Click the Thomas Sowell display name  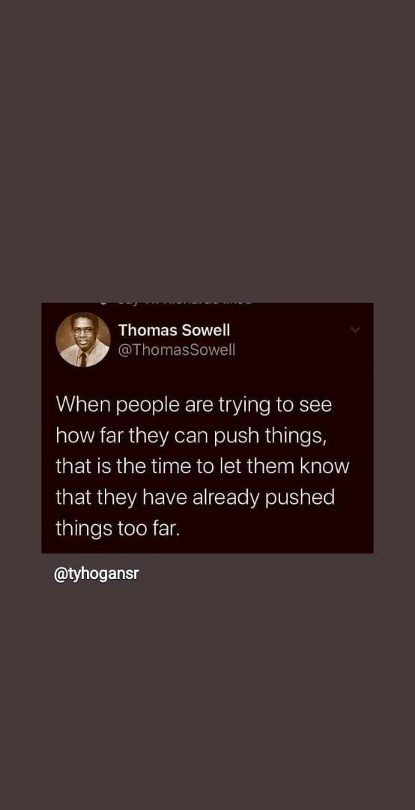point(175,329)
